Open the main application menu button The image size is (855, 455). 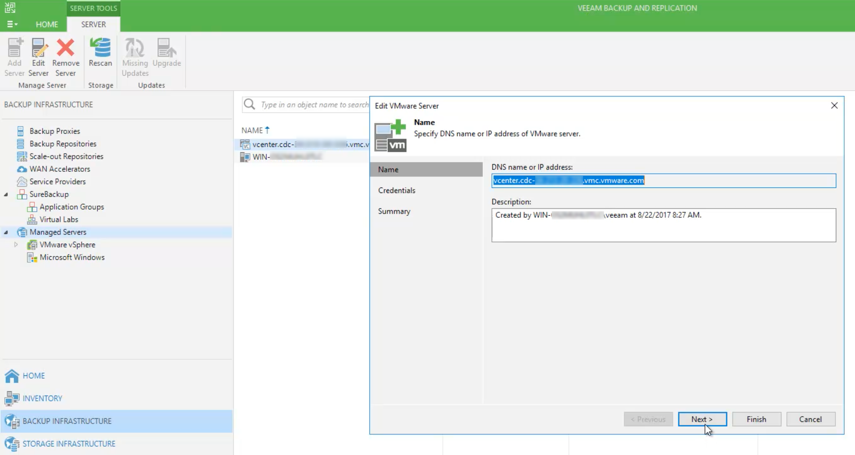12,24
